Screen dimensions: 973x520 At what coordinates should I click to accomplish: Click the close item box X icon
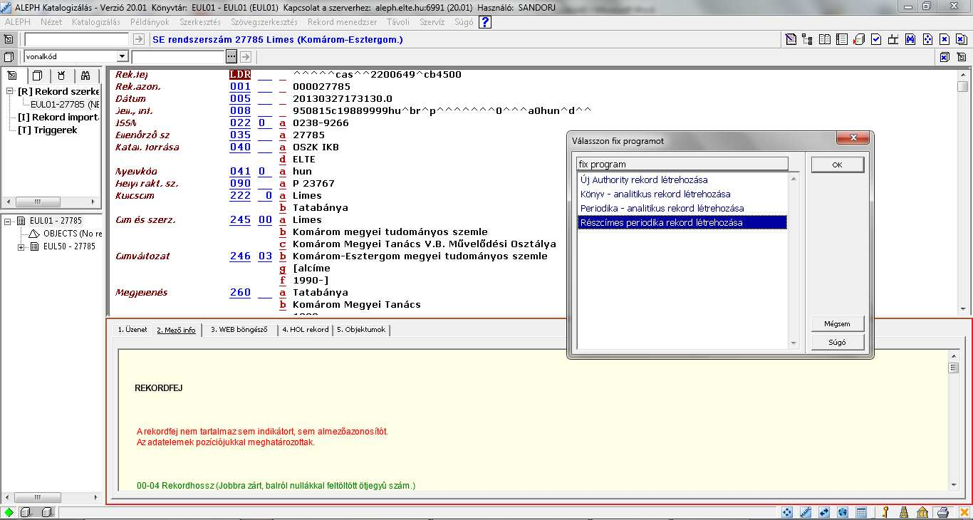[945, 57]
